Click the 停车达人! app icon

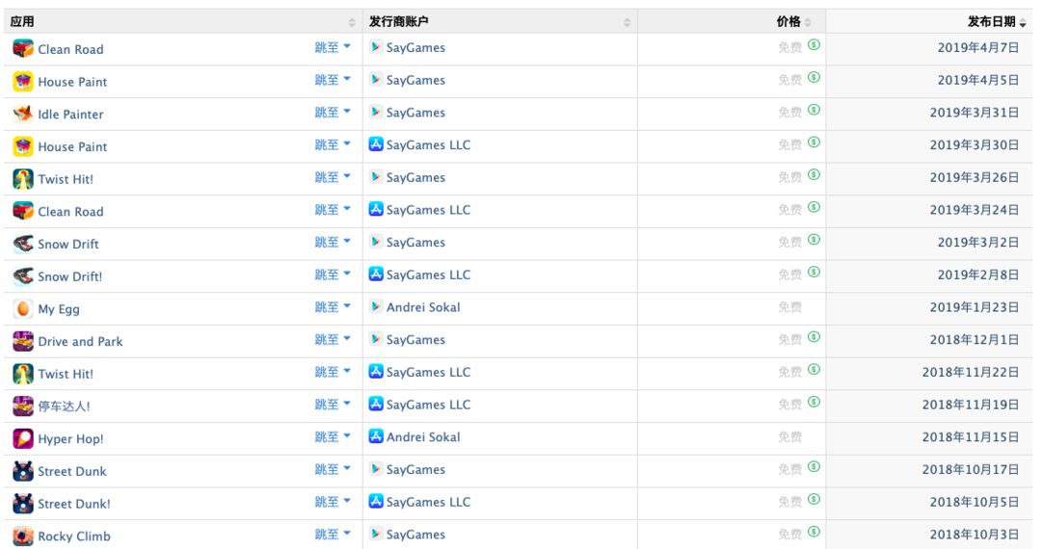click(x=23, y=406)
